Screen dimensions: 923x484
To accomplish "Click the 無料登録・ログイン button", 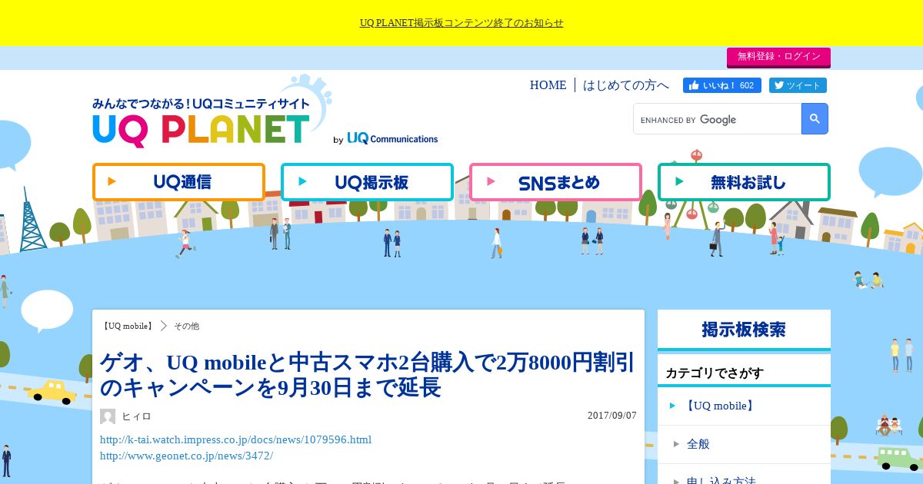I will 778,57.
